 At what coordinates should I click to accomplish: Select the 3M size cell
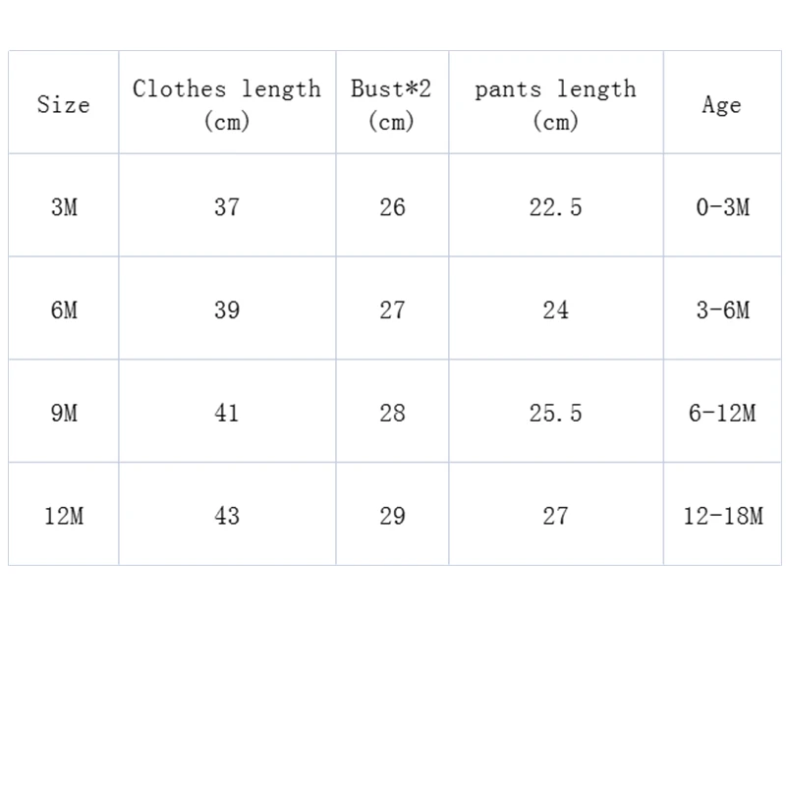tap(64, 207)
